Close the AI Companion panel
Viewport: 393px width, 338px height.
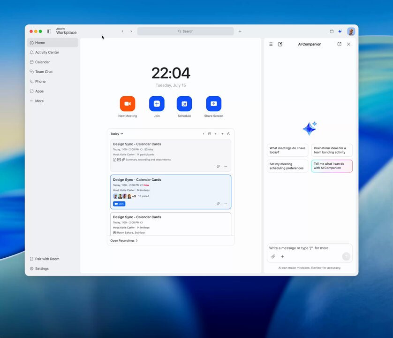(x=348, y=44)
